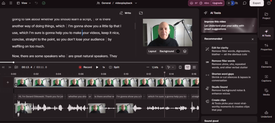Start recording with Record button

85,67
